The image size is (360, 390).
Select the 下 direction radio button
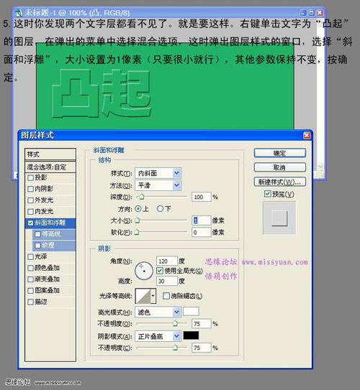coord(160,209)
